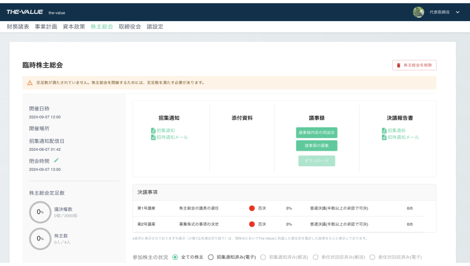The height and width of the screenshot is (266, 470).
Task: Click the 議事録の編集 button
Action: pyautogui.click(x=316, y=146)
